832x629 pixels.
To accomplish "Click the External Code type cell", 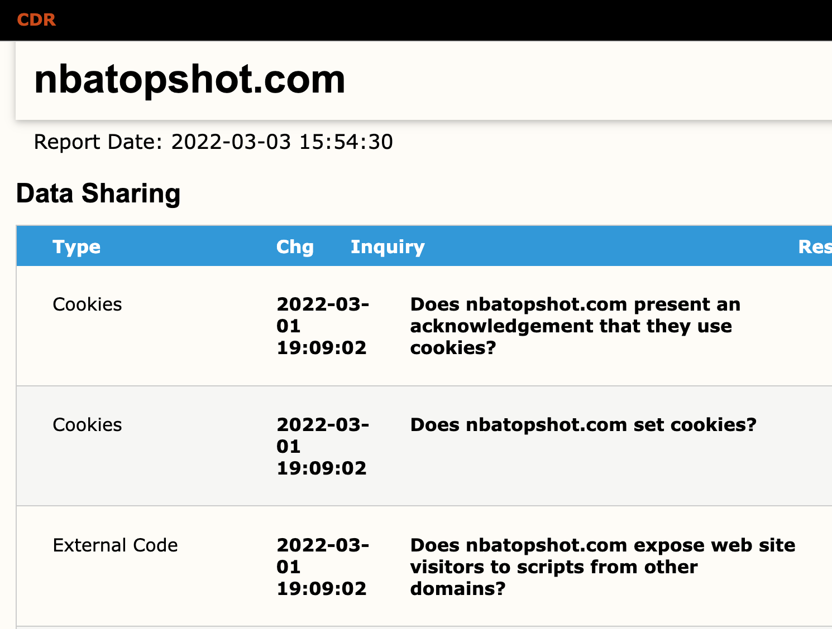I will click(x=115, y=545).
